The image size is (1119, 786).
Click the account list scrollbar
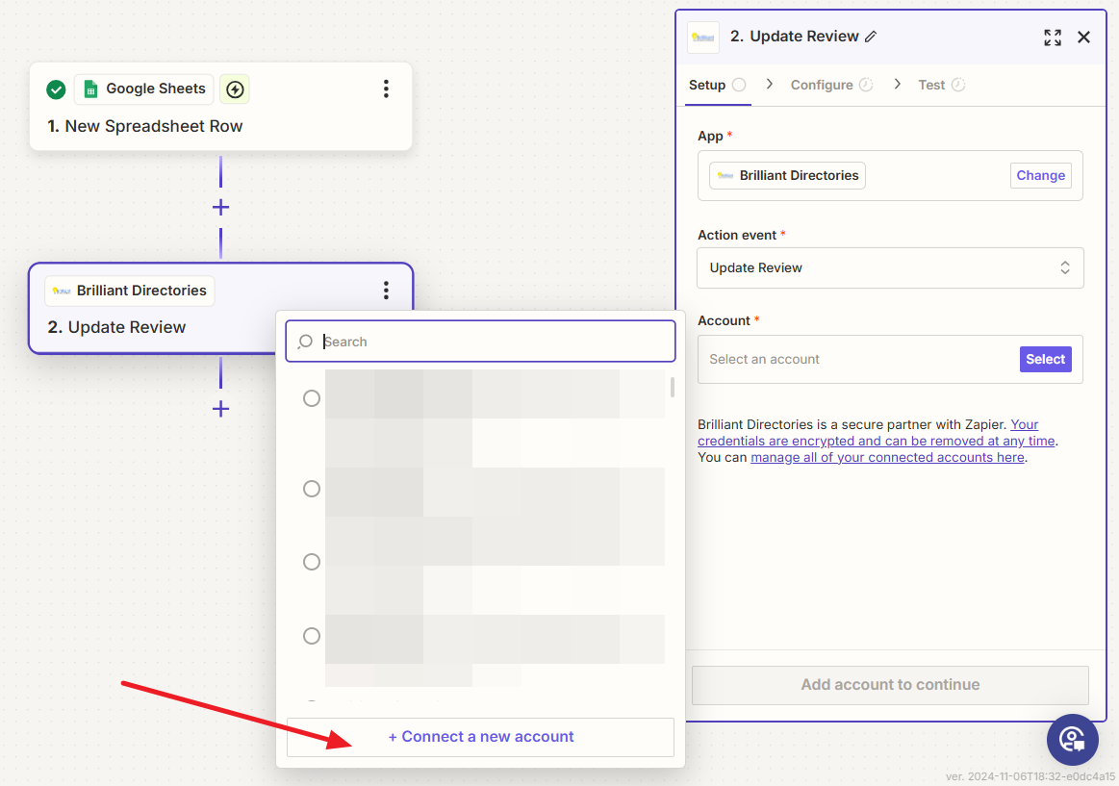tap(673, 387)
